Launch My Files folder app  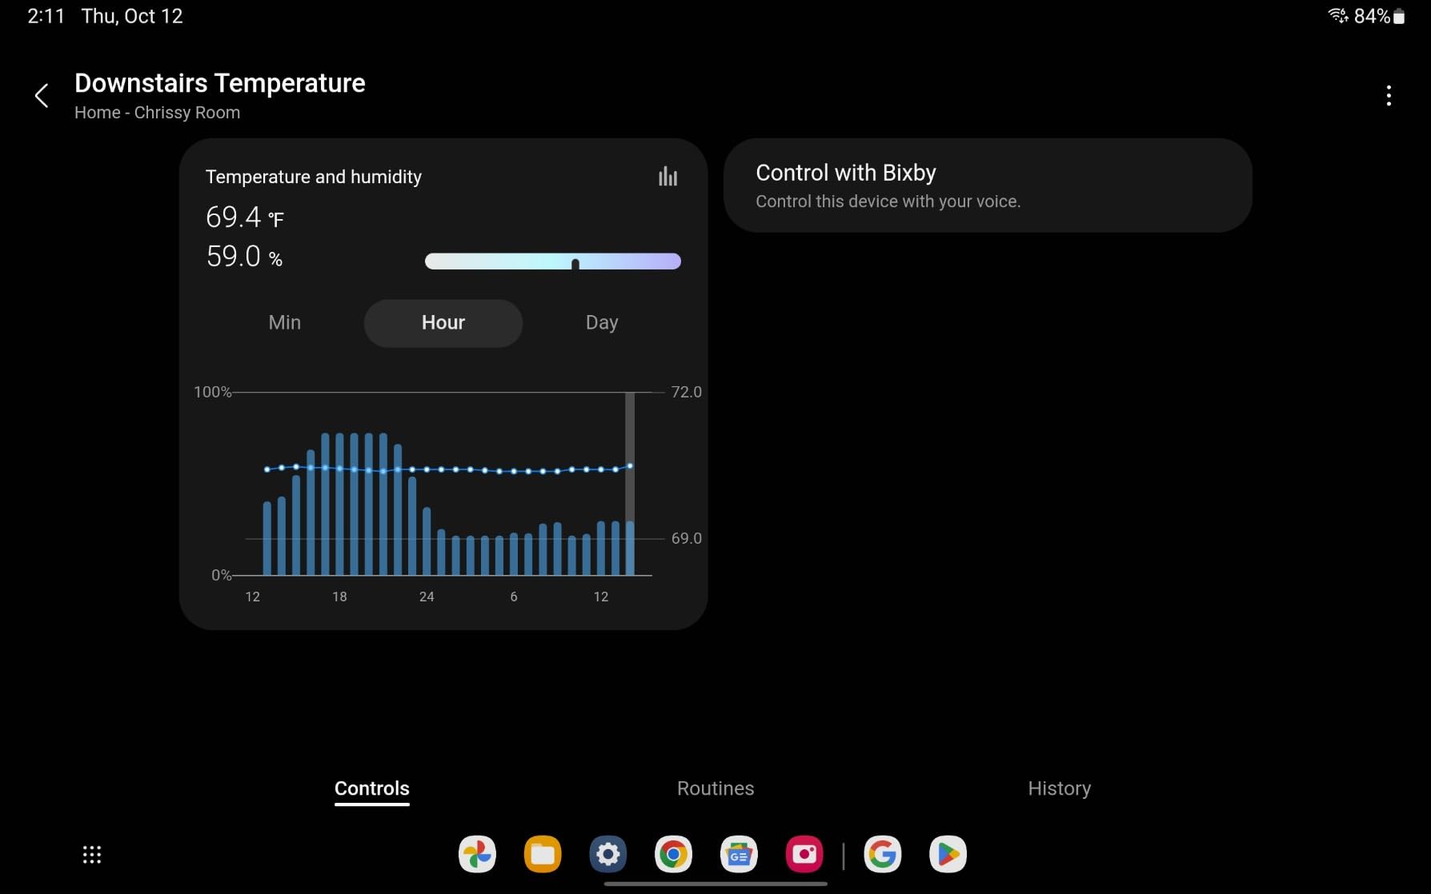[543, 854]
